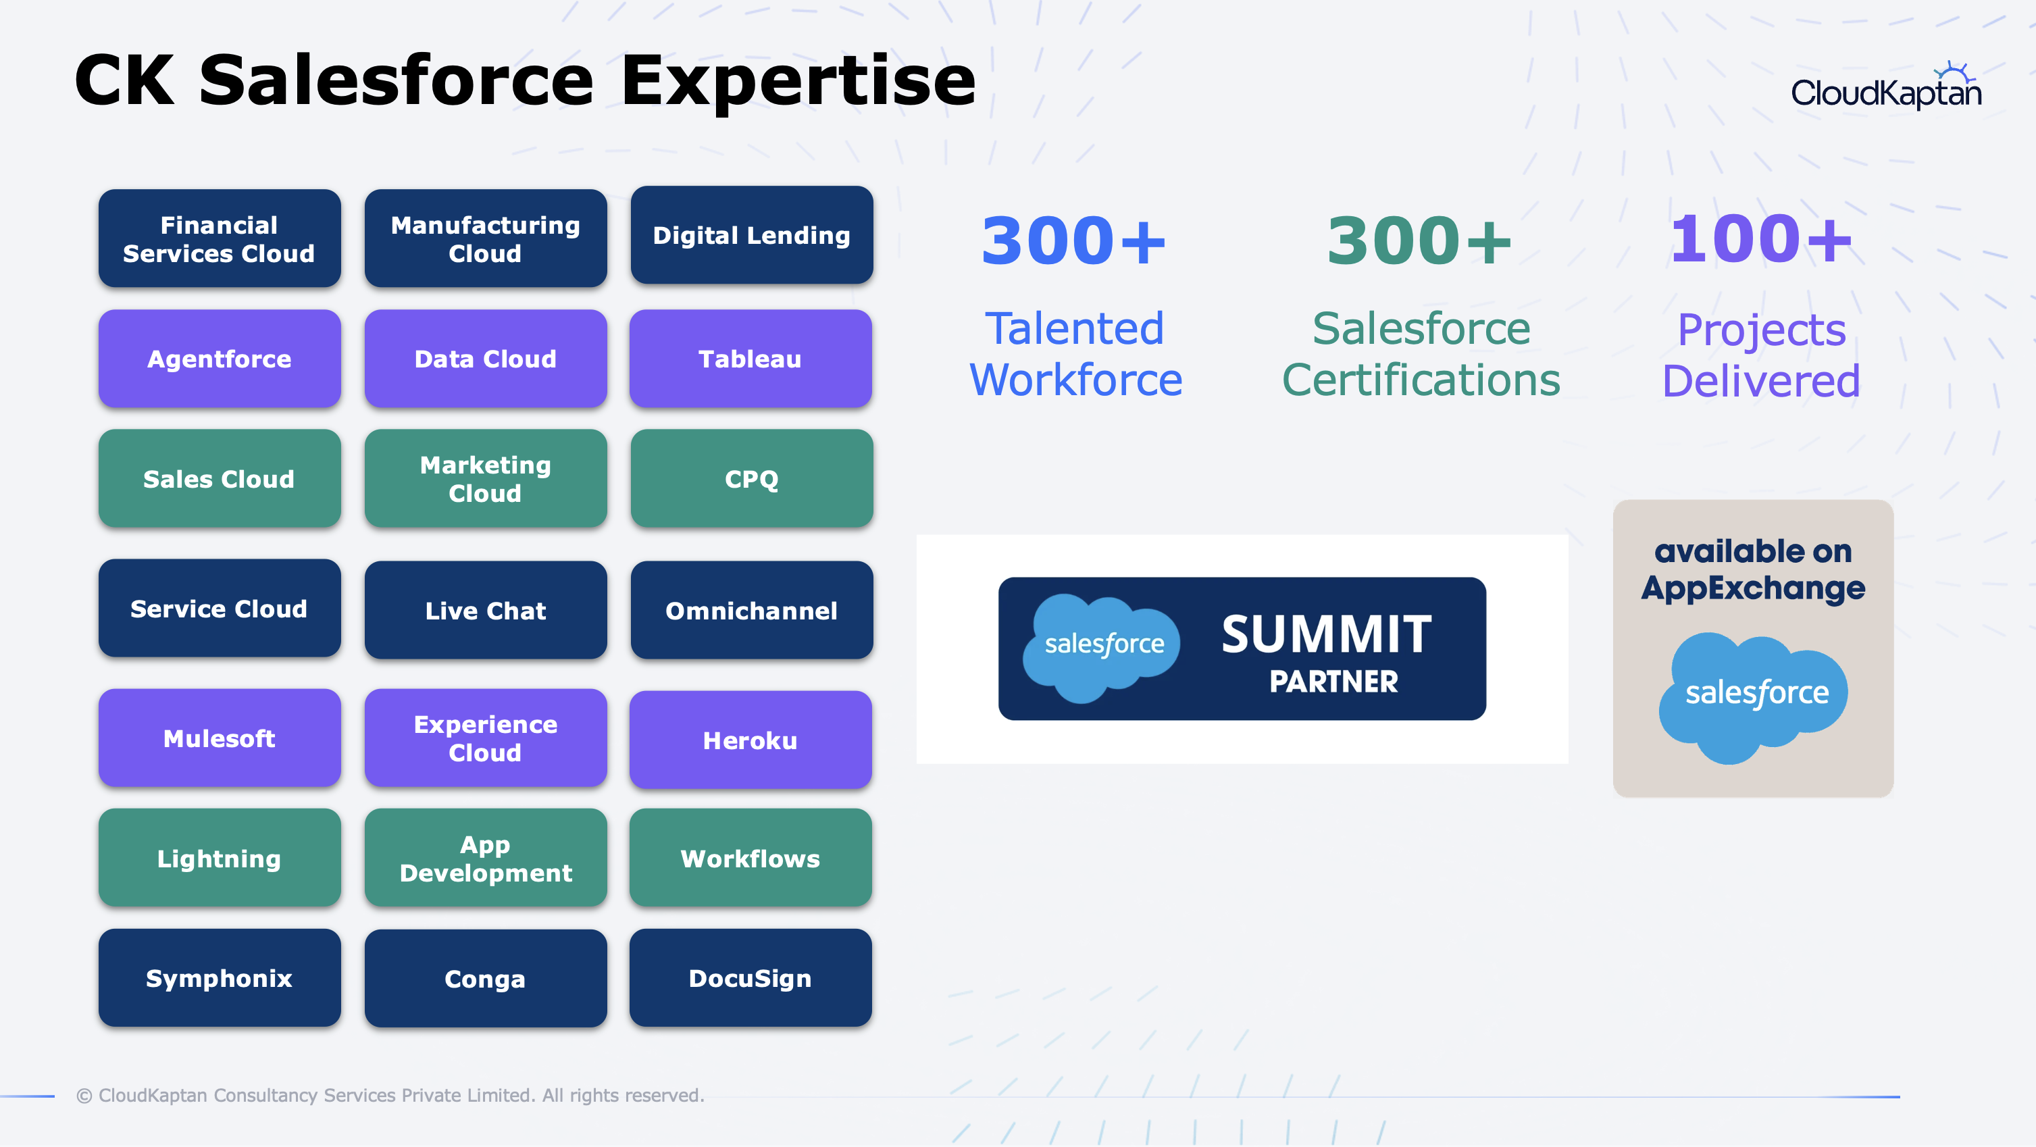The width and height of the screenshot is (2036, 1147).
Task: Click the 300+ Talented Workforce number
Action: [x=1074, y=240]
